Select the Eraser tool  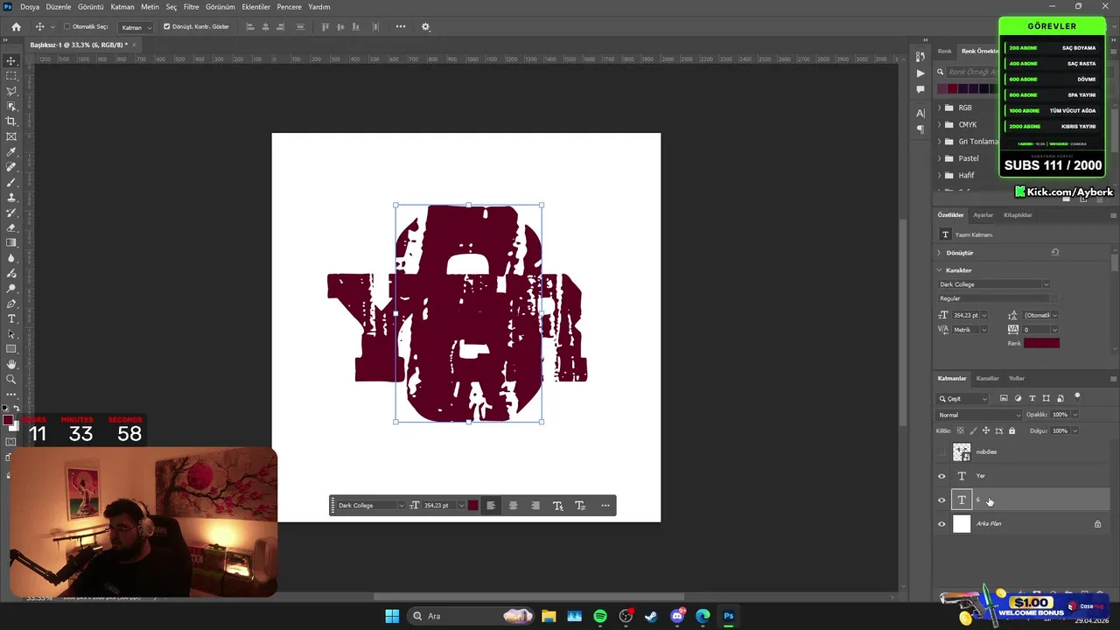point(11,227)
